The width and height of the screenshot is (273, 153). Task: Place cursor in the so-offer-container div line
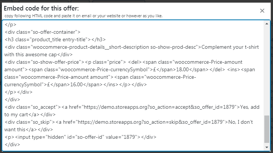[42, 32]
